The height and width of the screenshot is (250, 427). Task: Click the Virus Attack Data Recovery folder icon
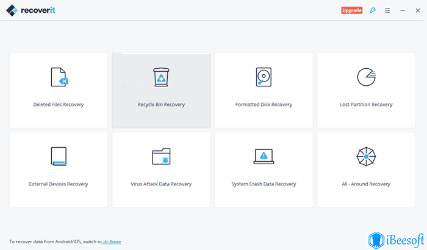[x=161, y=156]
